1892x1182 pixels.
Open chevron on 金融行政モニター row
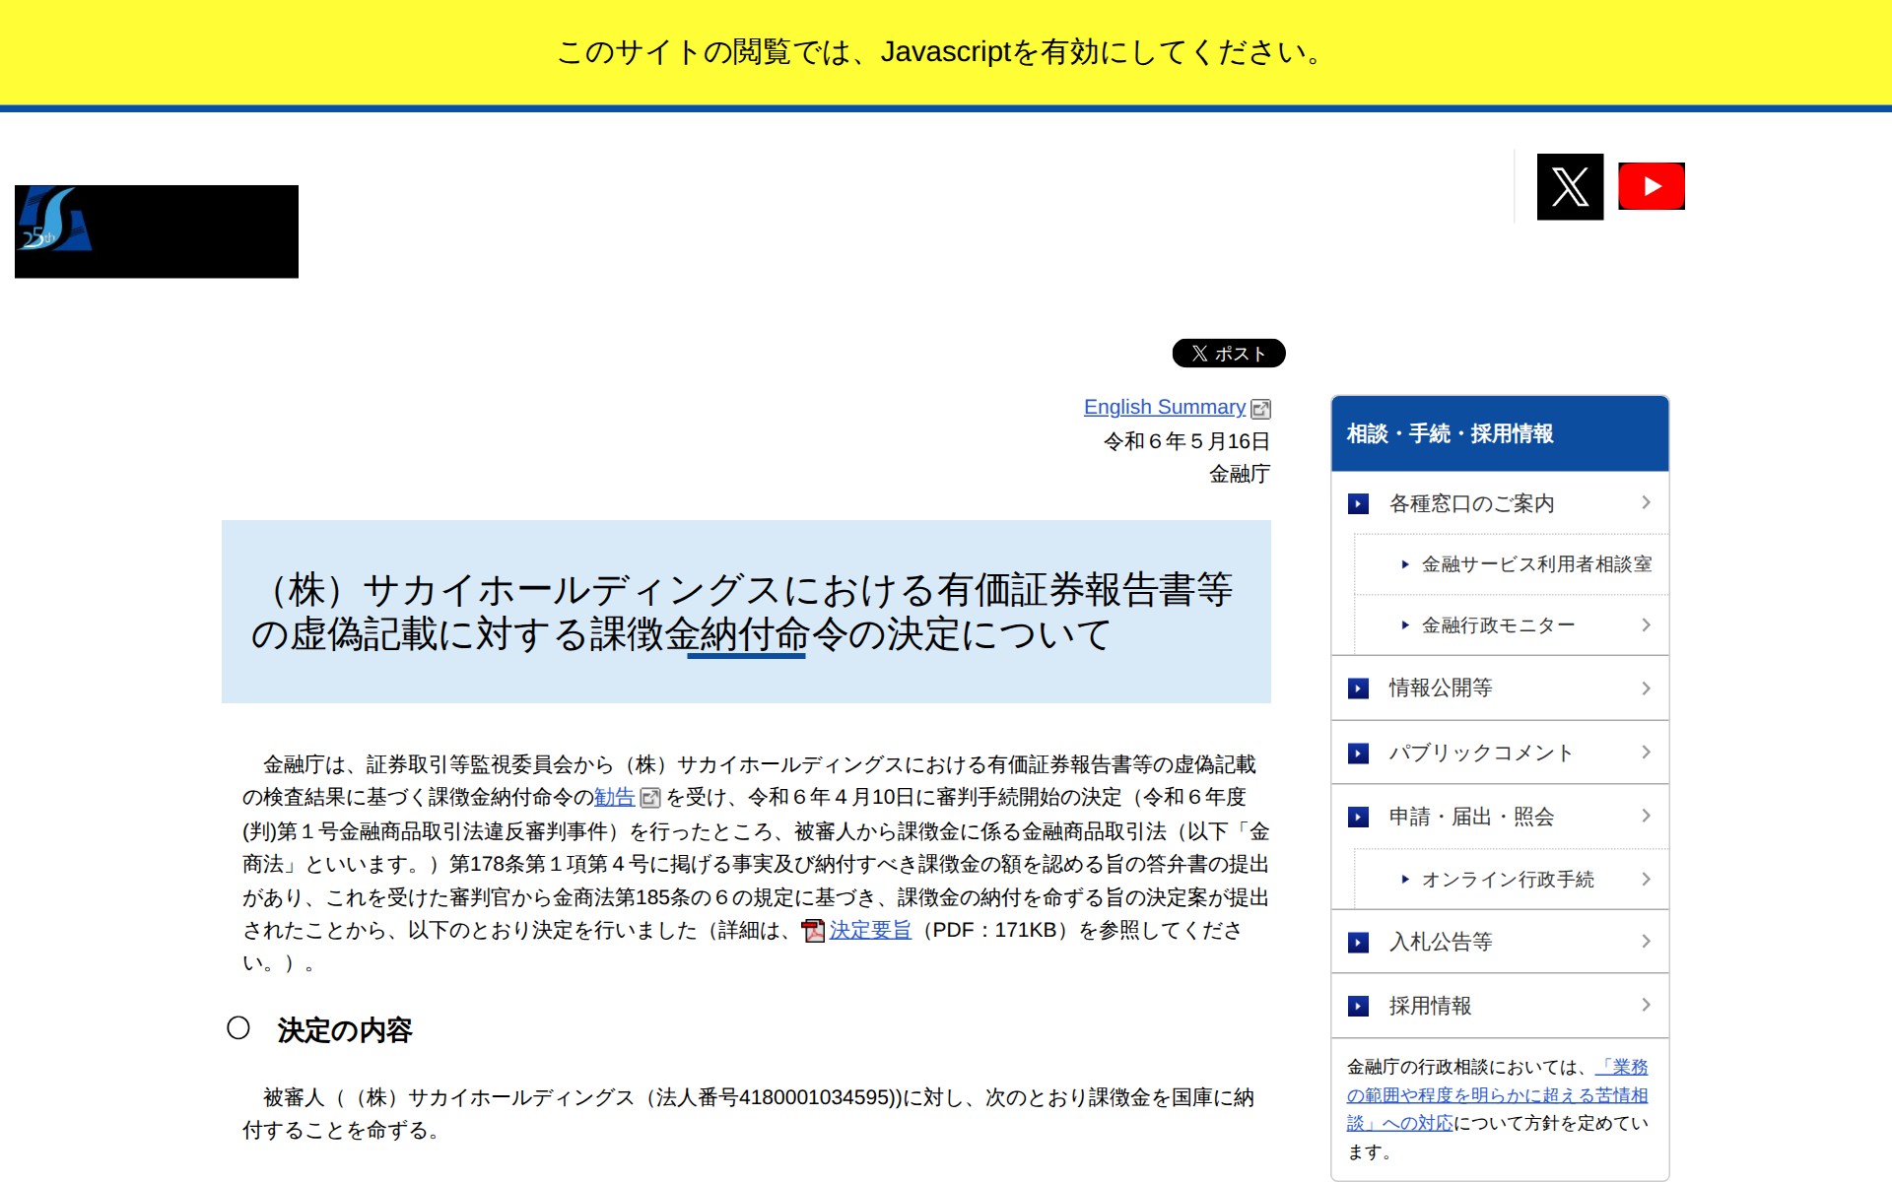1646,624
